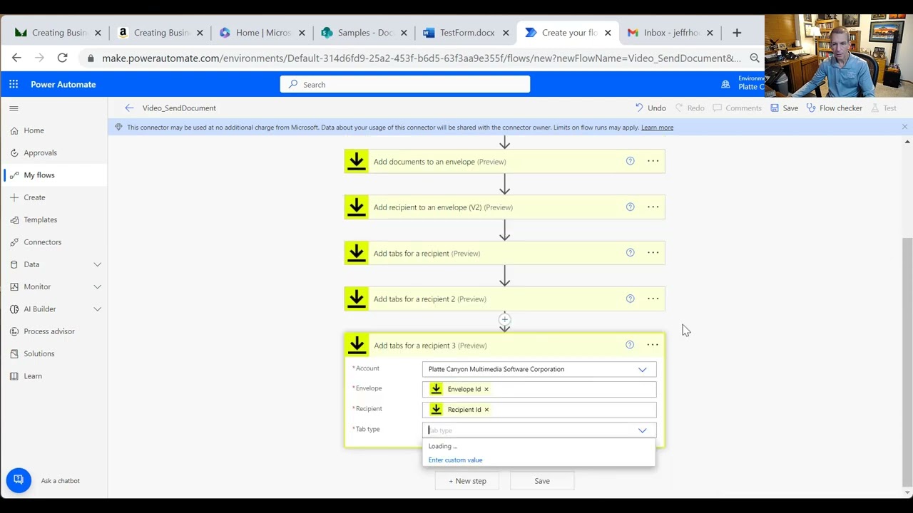913x513 pixels.
Task: Click the Search box in the header
Action: click(x=405, y=84)
